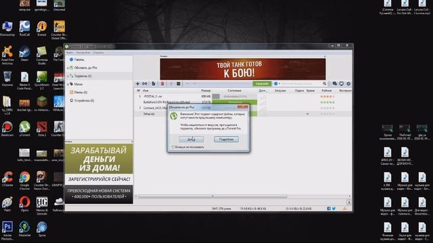Sort by the Status column header

(235, 90)
